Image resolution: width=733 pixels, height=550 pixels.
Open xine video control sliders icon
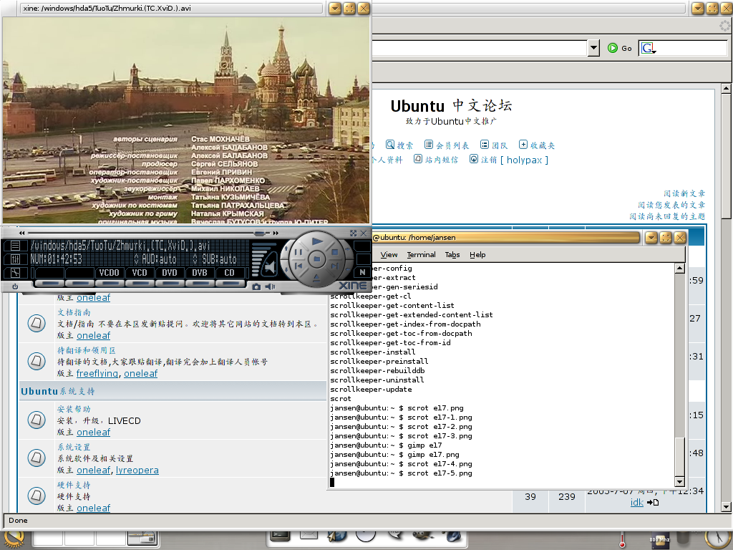pyautogui.click(x=15, y=259)
